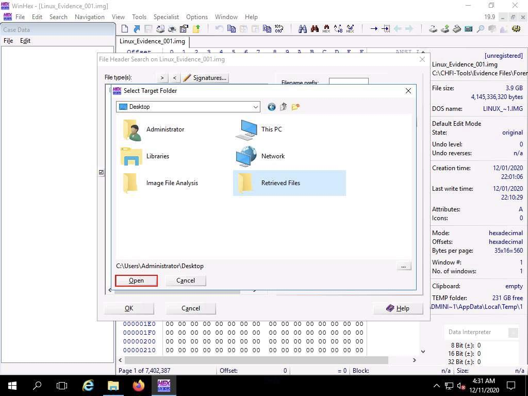Expand the Desktop location dropdown
The height and width of the screenshot is (396, 528).
tap(256, 107)
